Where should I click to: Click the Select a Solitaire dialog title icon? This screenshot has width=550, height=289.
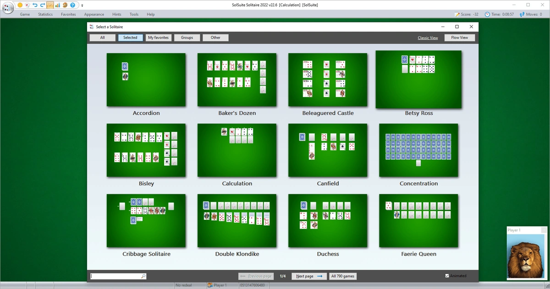(92, 27)
